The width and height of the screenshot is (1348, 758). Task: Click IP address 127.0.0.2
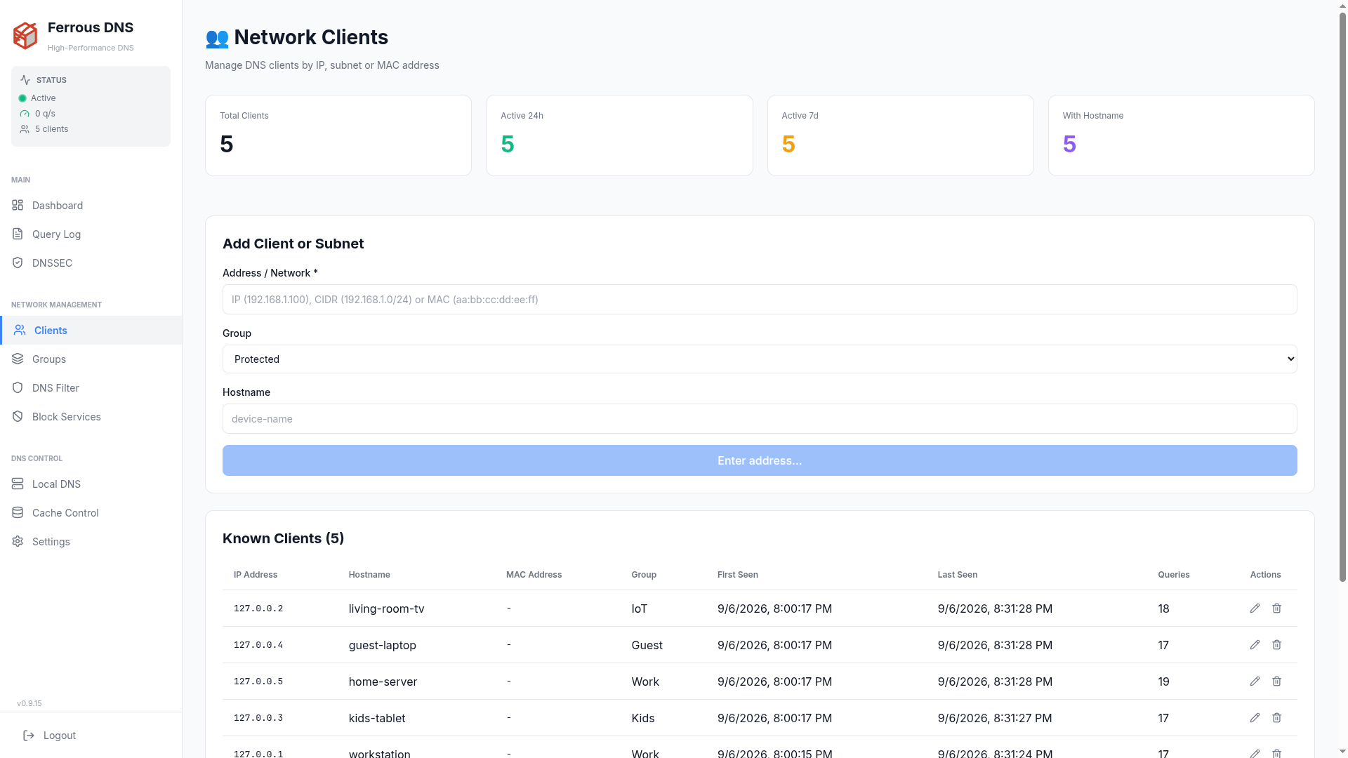258,609
